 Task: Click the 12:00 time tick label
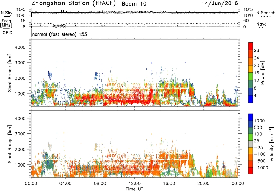134,184
